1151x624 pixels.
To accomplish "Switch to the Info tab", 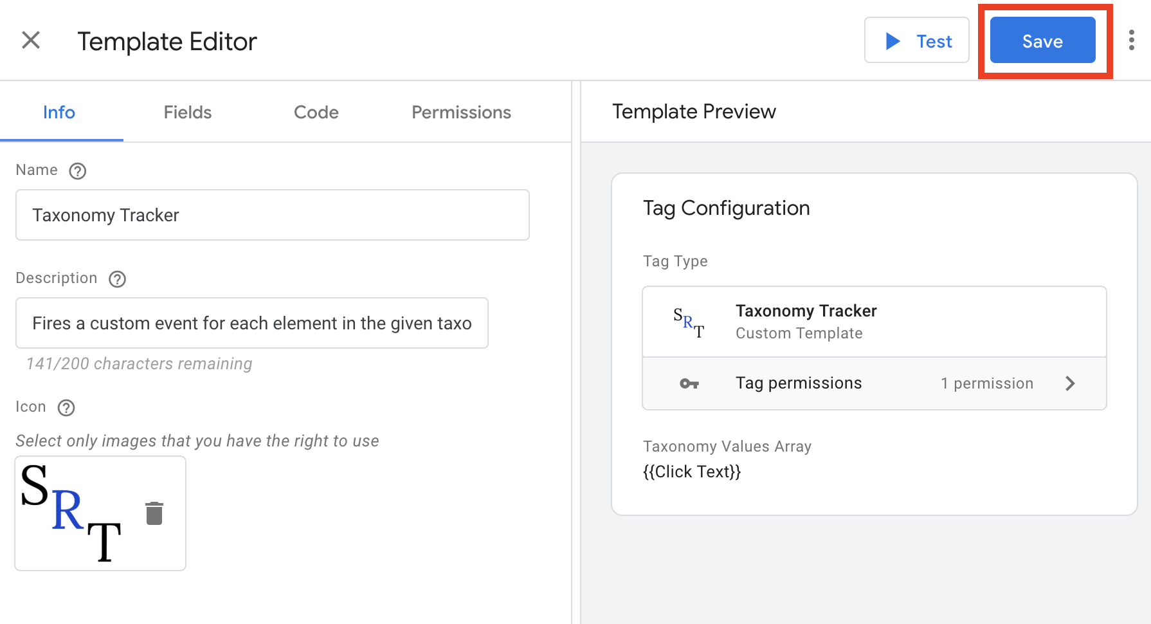I will click(x=59, y=113).
